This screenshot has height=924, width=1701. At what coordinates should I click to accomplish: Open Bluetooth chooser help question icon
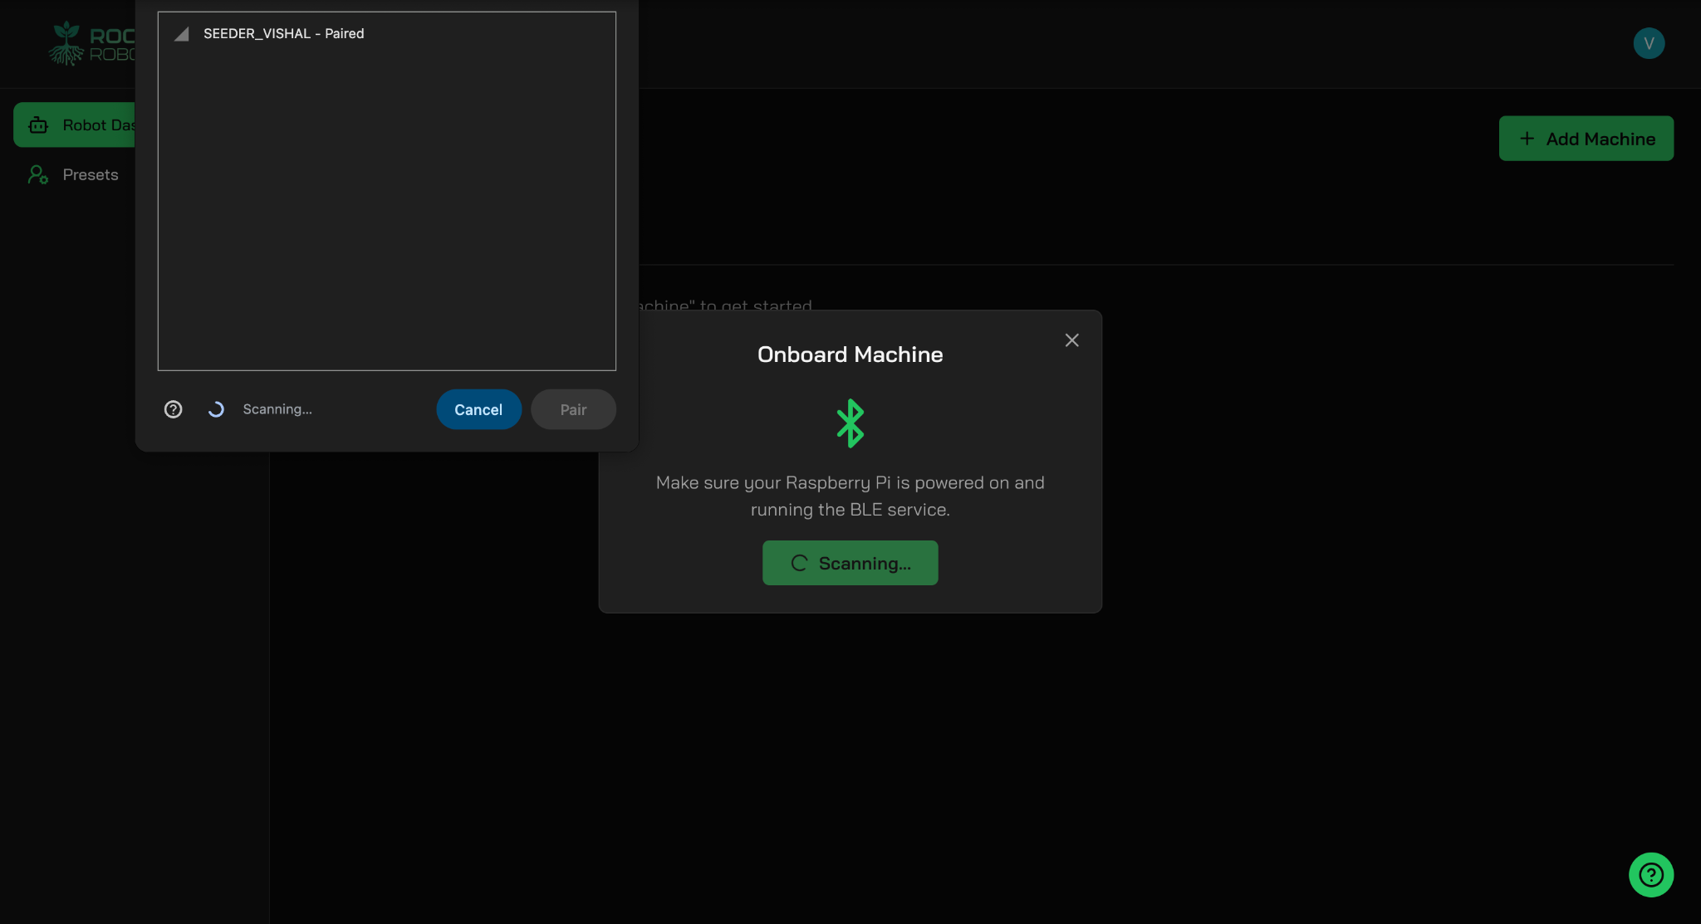click(x=173, y=409)
